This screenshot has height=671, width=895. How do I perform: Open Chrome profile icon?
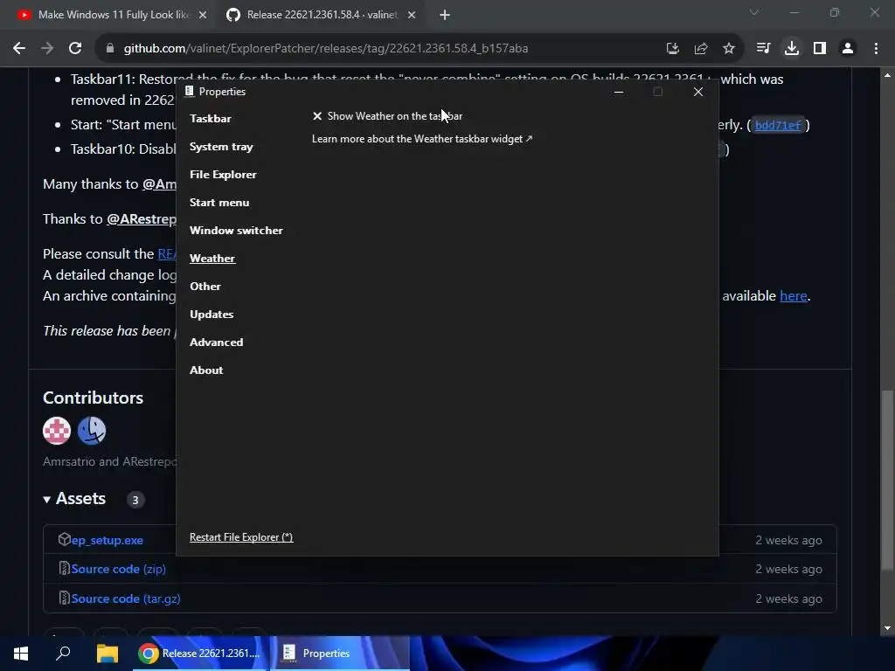click(848, 49)
